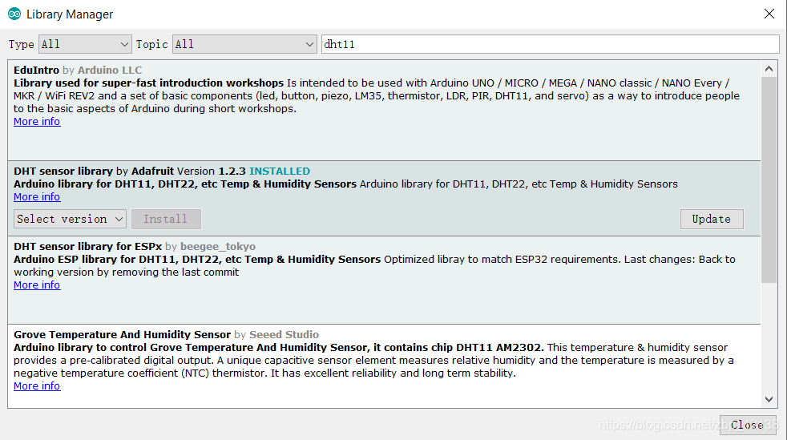Select the DHT sensor library by Adafruit entry title
Screen dimensions: 787x440
(63, 171)
